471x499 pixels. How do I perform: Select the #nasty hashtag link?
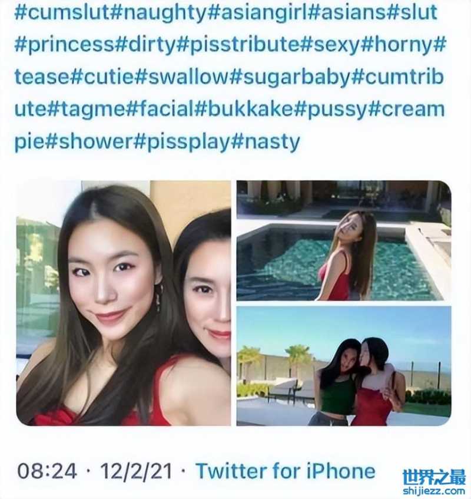pyautogui.click(x=264, y=143)
